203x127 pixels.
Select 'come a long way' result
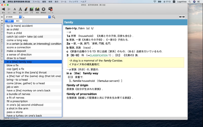[33, 40]
